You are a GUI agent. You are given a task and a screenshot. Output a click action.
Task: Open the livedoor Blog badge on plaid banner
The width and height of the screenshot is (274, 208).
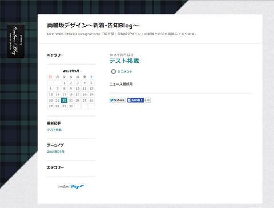pyautogui.click(x=16, y=41)
